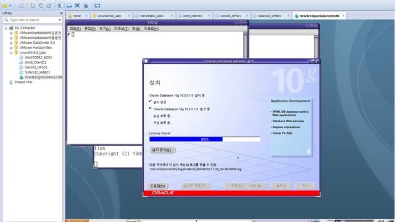Click second window scrollbar up arrow
Viewport: 395px width, 222px height.
click(316, 37)
